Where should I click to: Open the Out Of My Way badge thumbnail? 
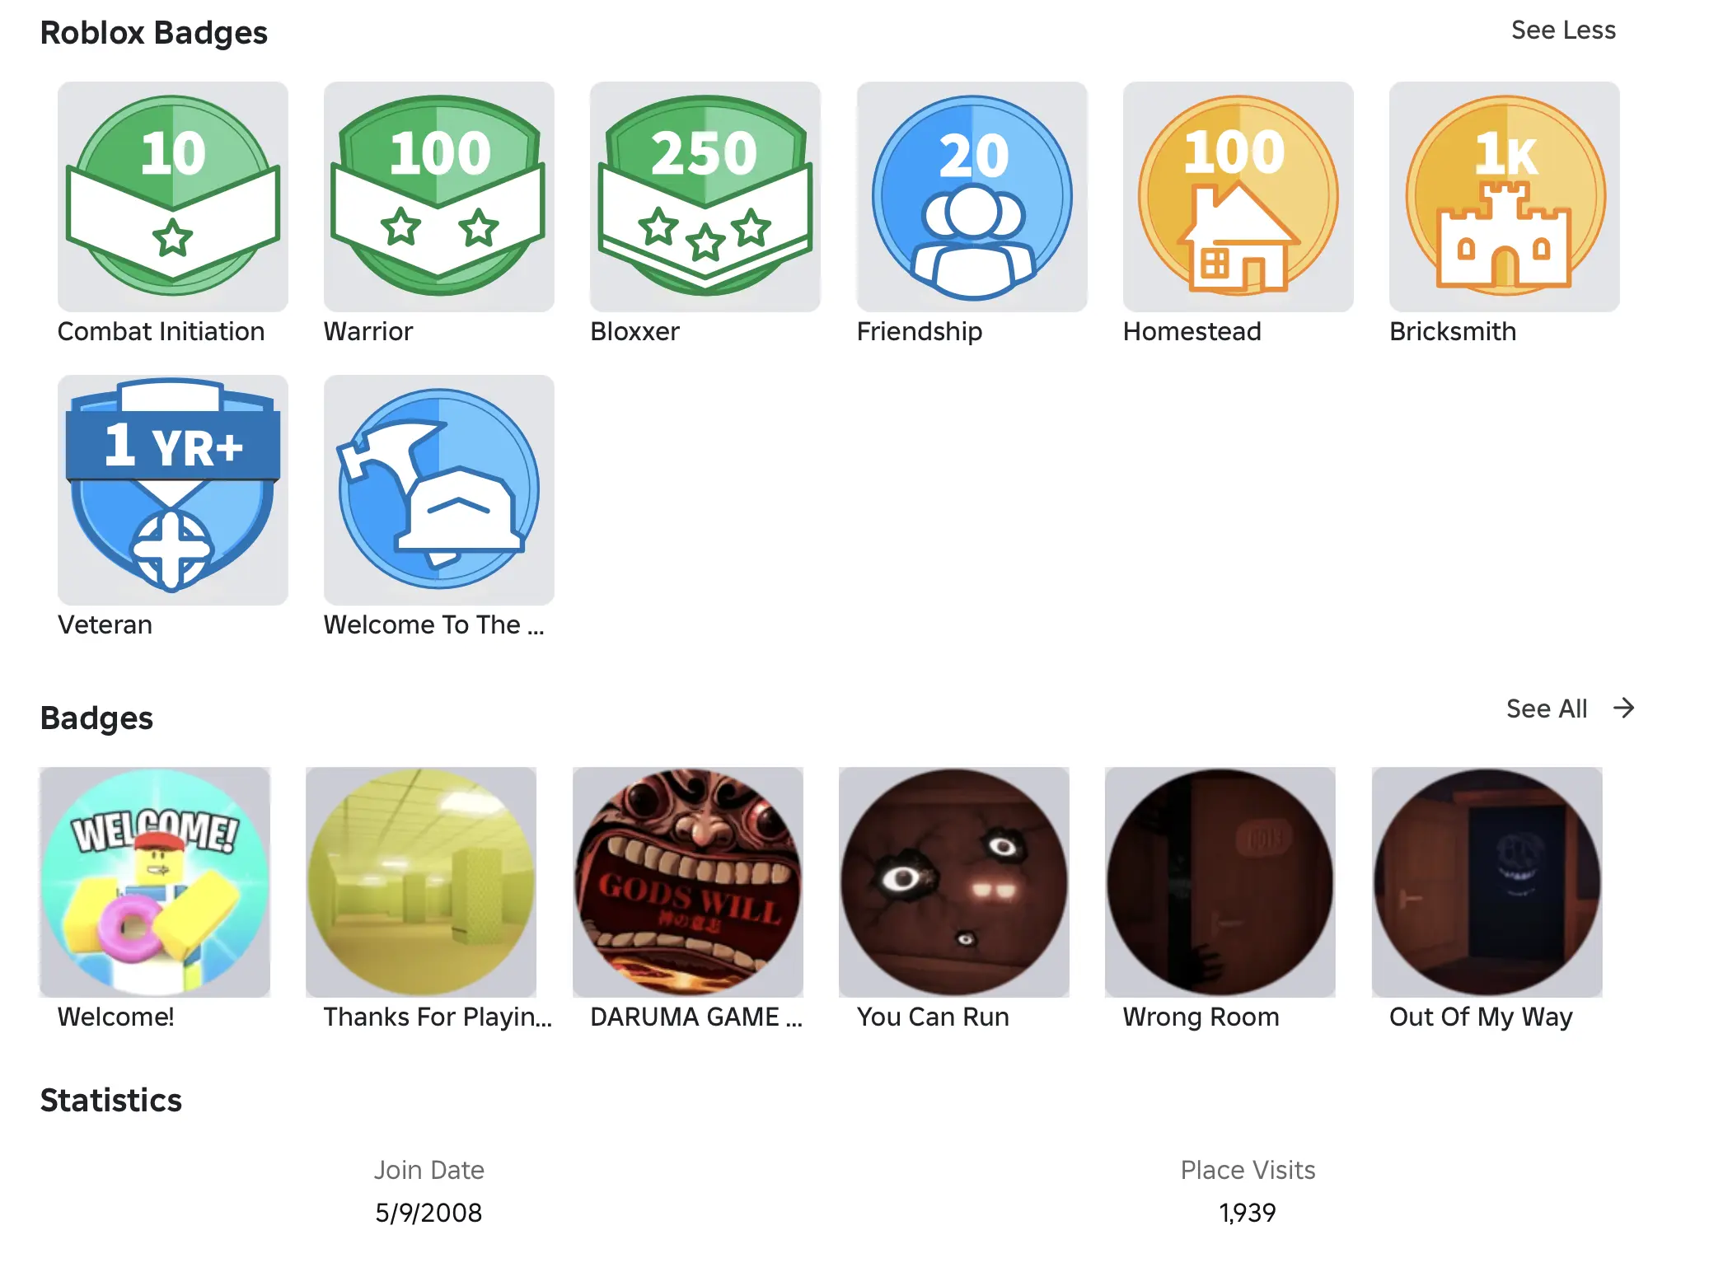click(1487, 882)
